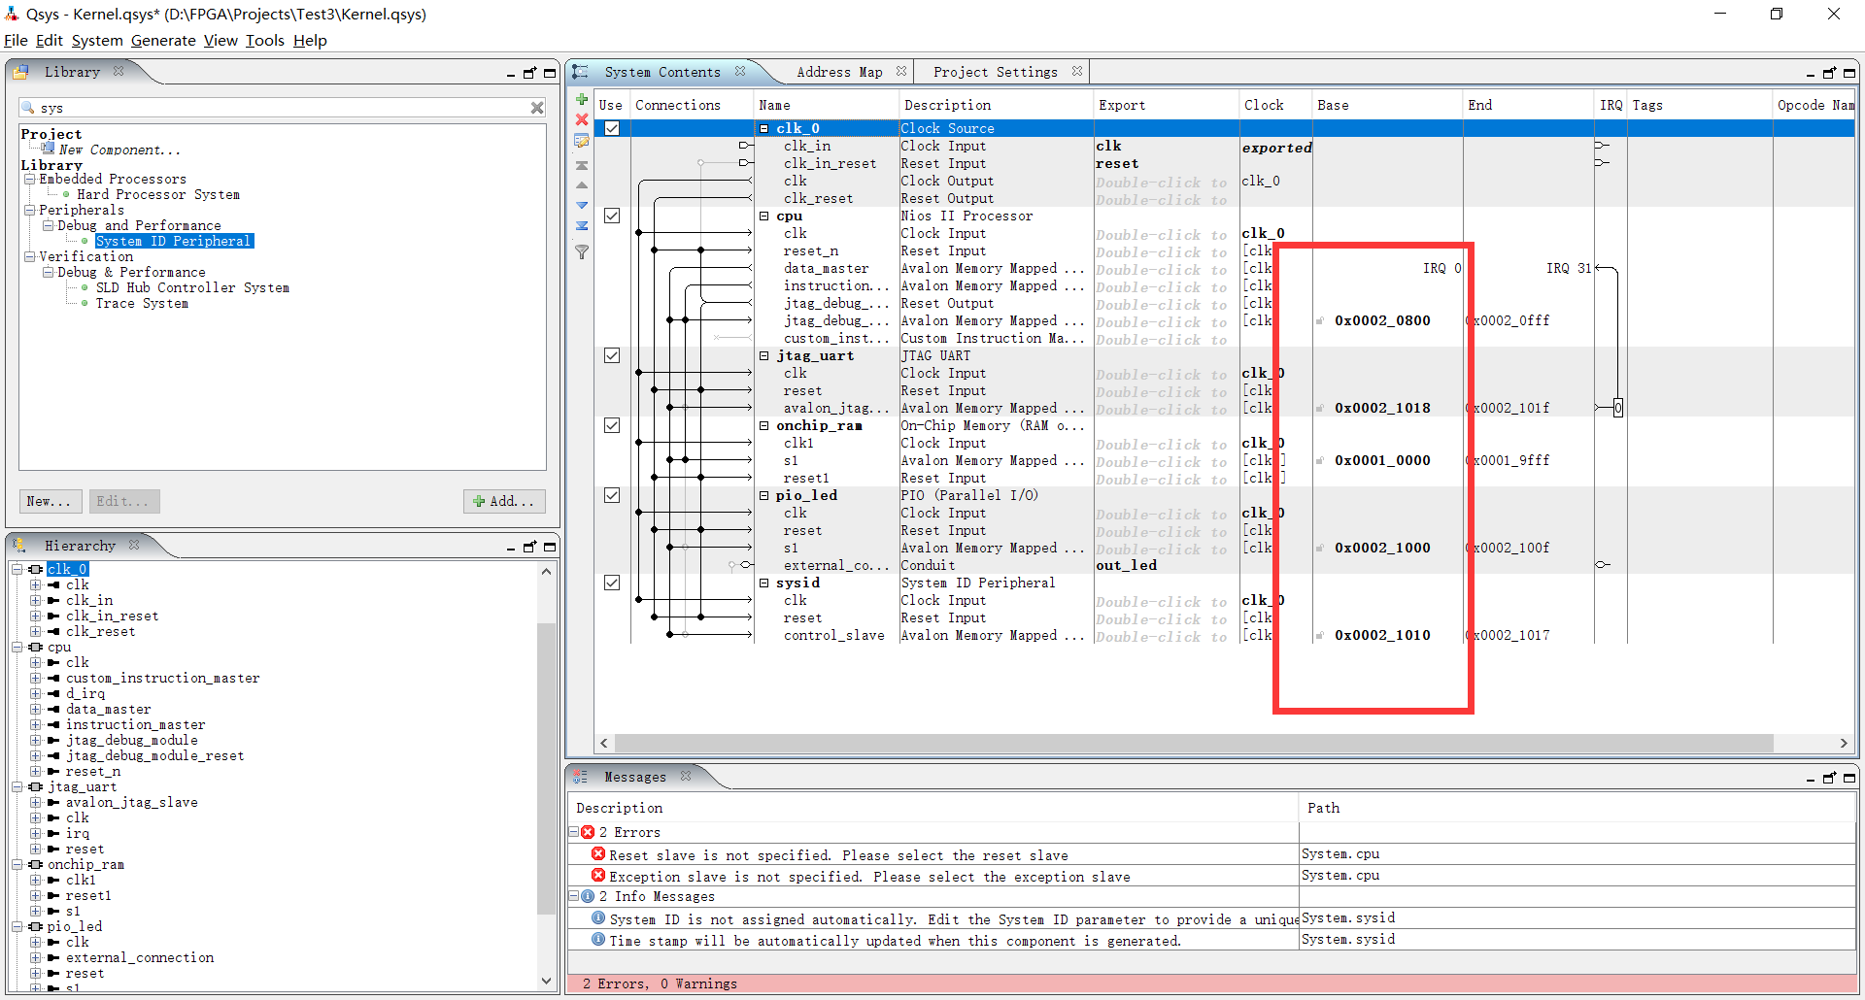Collapse the 2 Errors message group
Image resolution: width=1865 pixels, height=1000 pixels.
point(573,832)
